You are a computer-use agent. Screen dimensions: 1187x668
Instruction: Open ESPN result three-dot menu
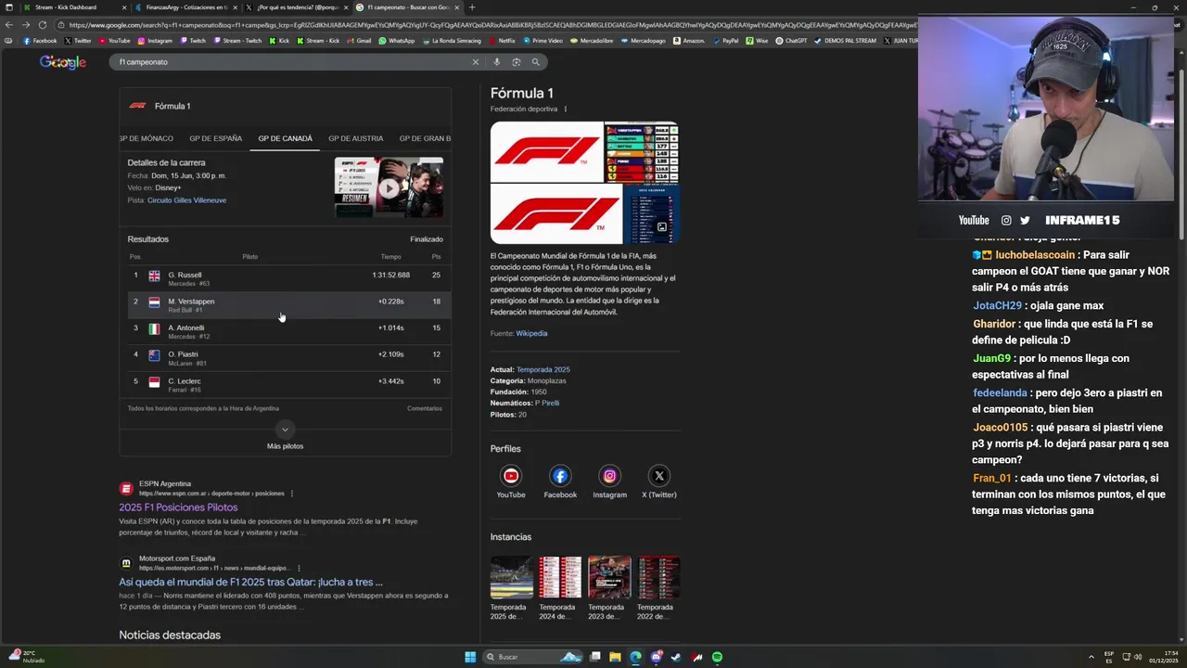click(292, 494)
